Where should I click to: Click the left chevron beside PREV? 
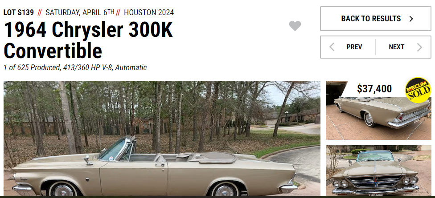[332, 47]
